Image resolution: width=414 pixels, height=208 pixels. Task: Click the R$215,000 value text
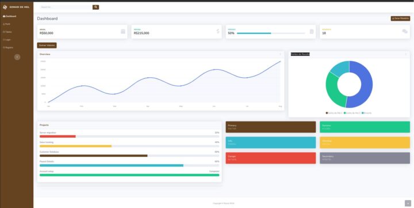pos(141,33)
